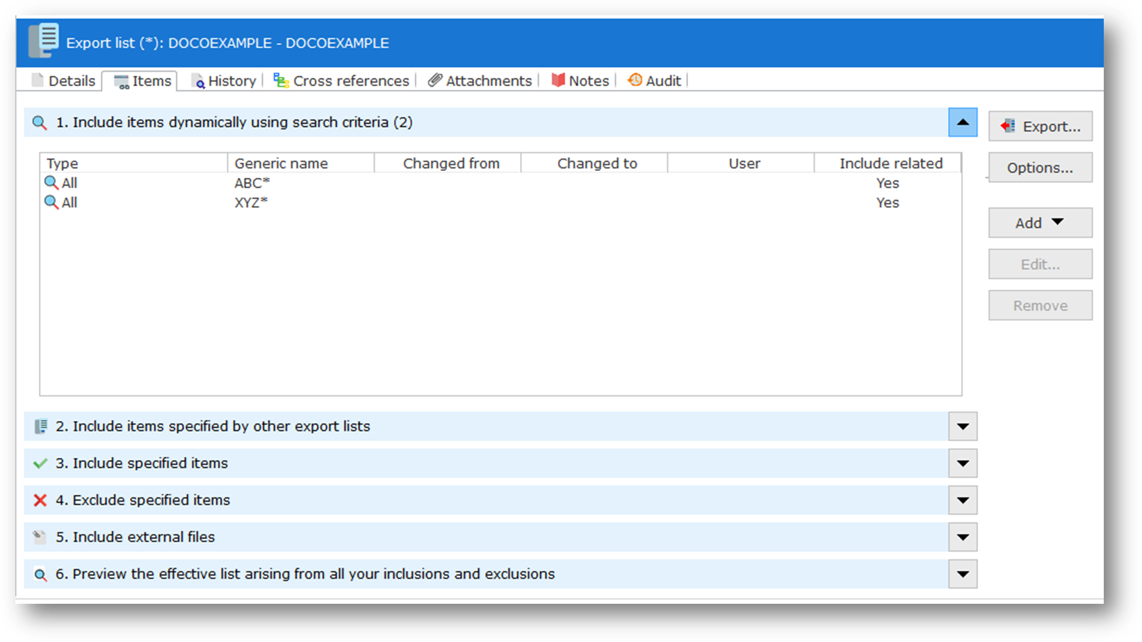
Task: Select the XYZ* search criteria row
Action: tap(250, 203)
